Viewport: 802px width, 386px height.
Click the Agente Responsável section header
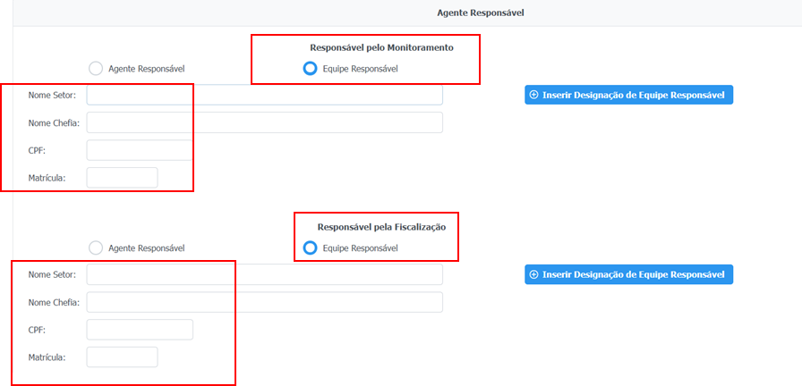pyautogui.click(x=480, y=13)
